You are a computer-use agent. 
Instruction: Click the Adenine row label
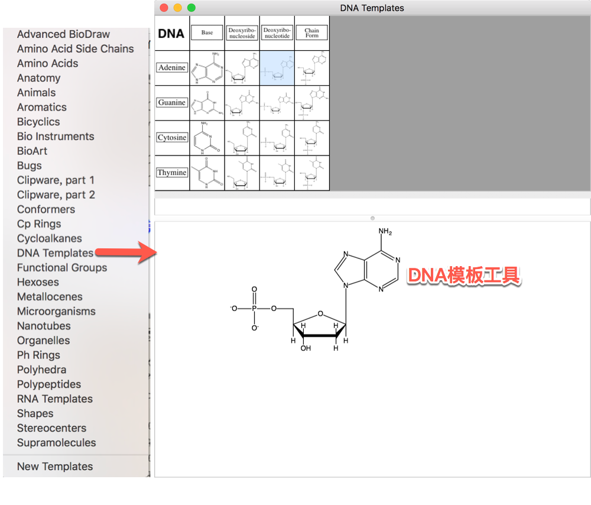click(172, 67)
